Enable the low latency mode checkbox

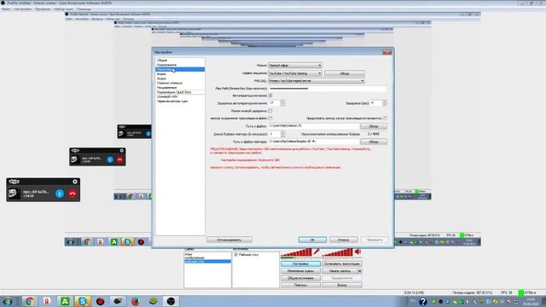(270, 111)
